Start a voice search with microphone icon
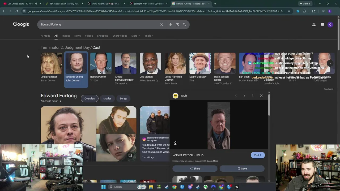The image size is (340, 191). [170, 24]
